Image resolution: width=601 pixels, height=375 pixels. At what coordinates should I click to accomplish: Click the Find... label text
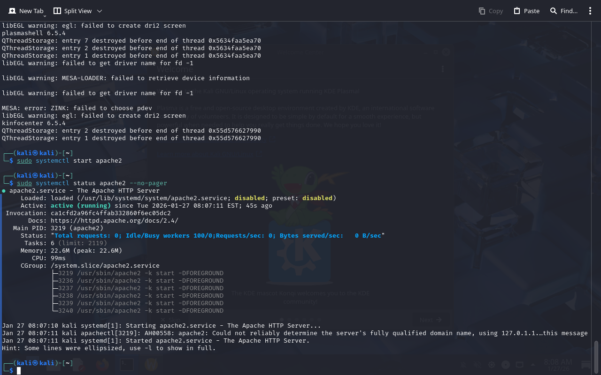(569, 11)
